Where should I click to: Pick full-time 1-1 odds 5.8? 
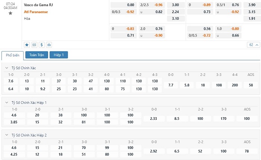187,85
